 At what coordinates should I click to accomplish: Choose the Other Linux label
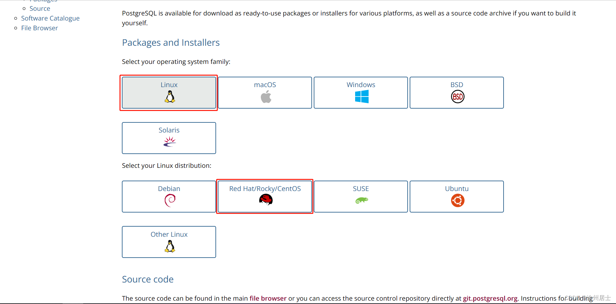click(x=169, y=234)
